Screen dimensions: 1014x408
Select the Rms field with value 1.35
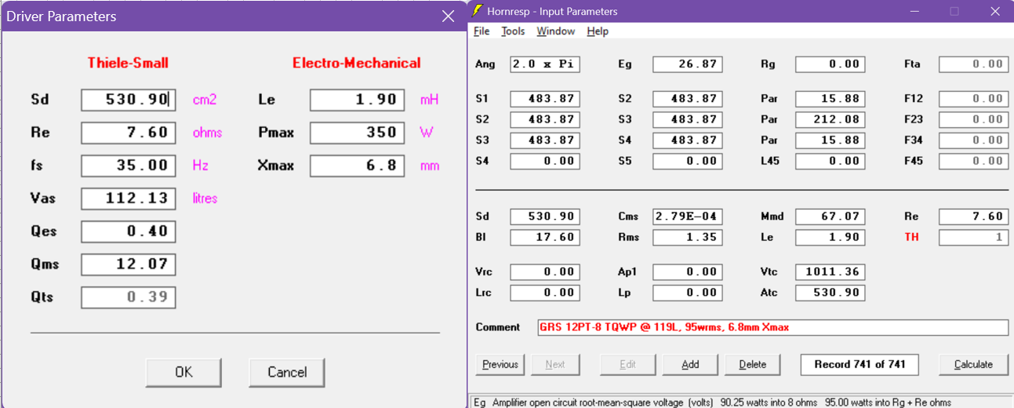(x=688, y=237)
